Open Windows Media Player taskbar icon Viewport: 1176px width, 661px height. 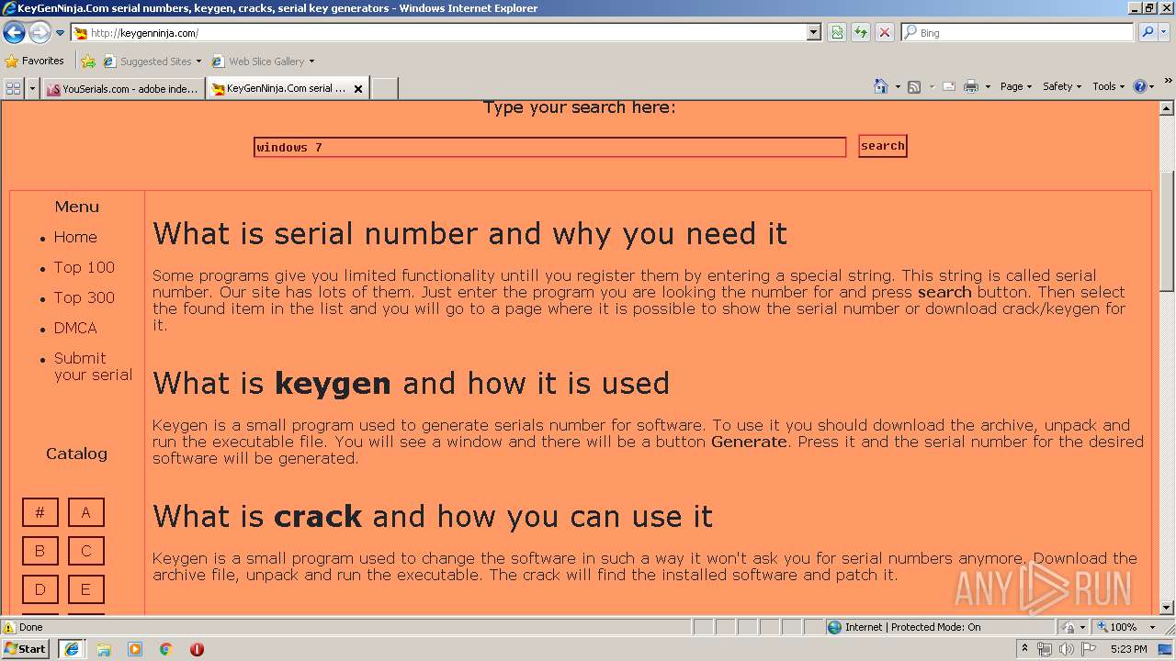[135, 649]
